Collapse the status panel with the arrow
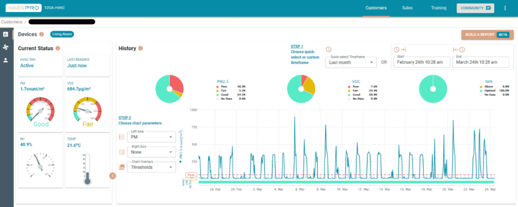 click(113, 176)
